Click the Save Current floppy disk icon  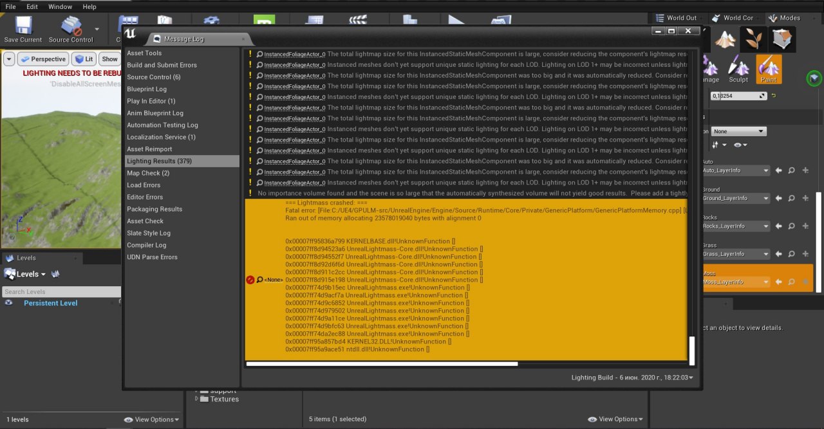point(23,26)
